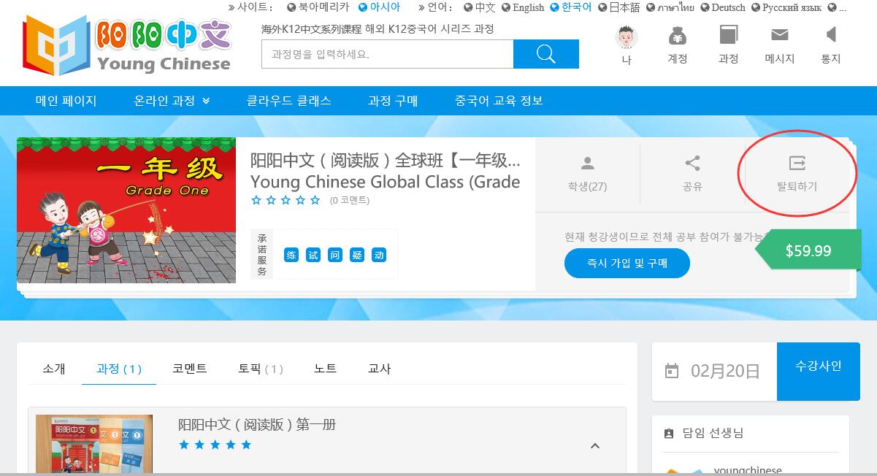Open the 나 profile avatar

627,37
